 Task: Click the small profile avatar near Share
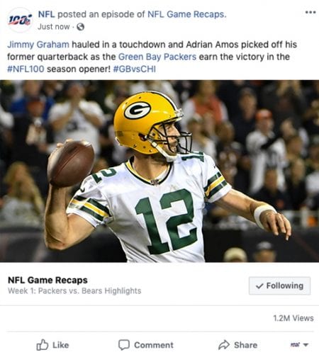coord(296,345)
